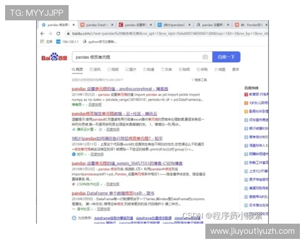The image size is (305, 244).
Task: Open result '[统计]pandas如何遍历各行然后修改单元格? - 知乎'
Action: pyautogui.click(x=117, y=138)
